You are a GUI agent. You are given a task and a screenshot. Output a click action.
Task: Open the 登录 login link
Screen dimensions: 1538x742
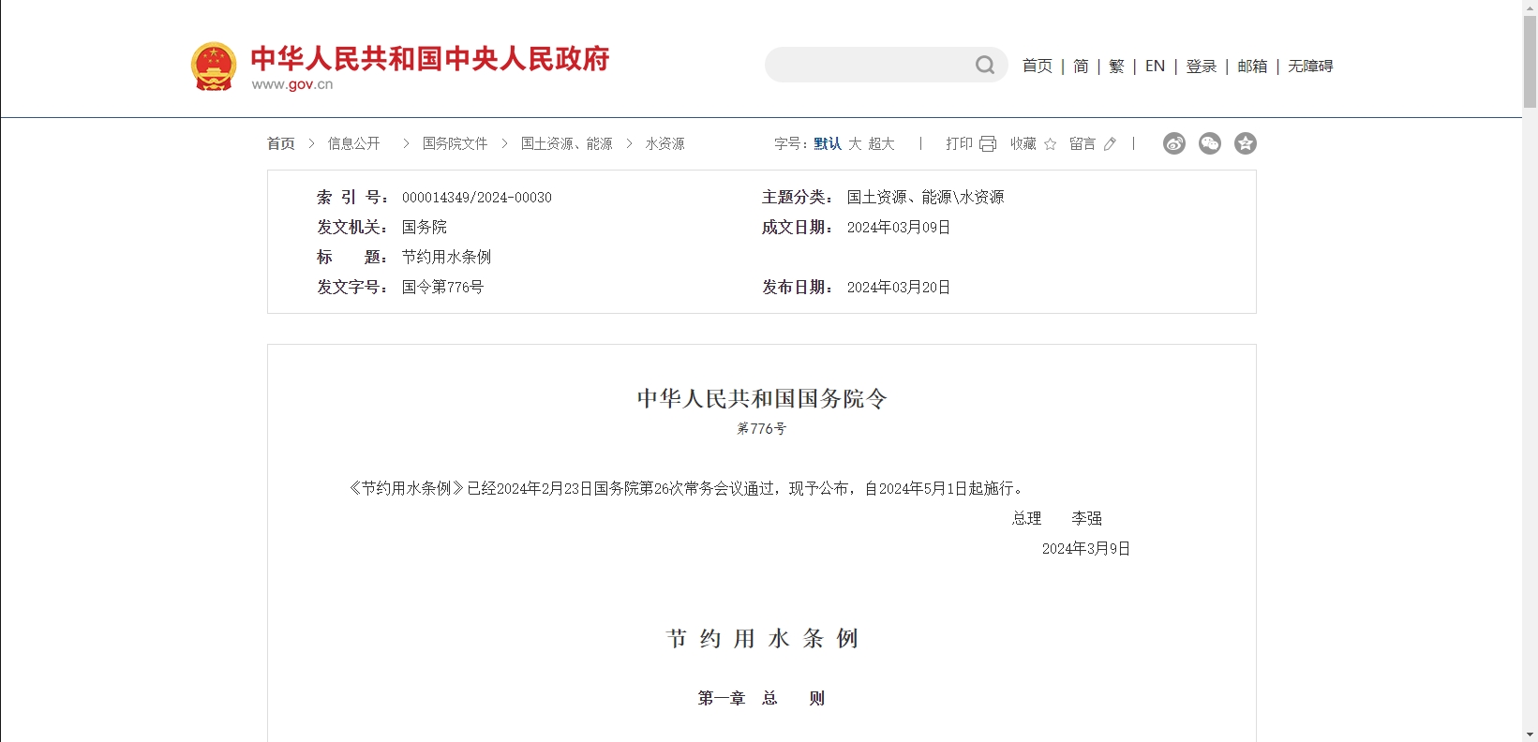point(1201,66)
